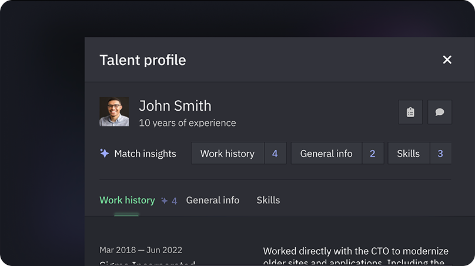
Task: Open the General info tab
Action: coord(213,200)
